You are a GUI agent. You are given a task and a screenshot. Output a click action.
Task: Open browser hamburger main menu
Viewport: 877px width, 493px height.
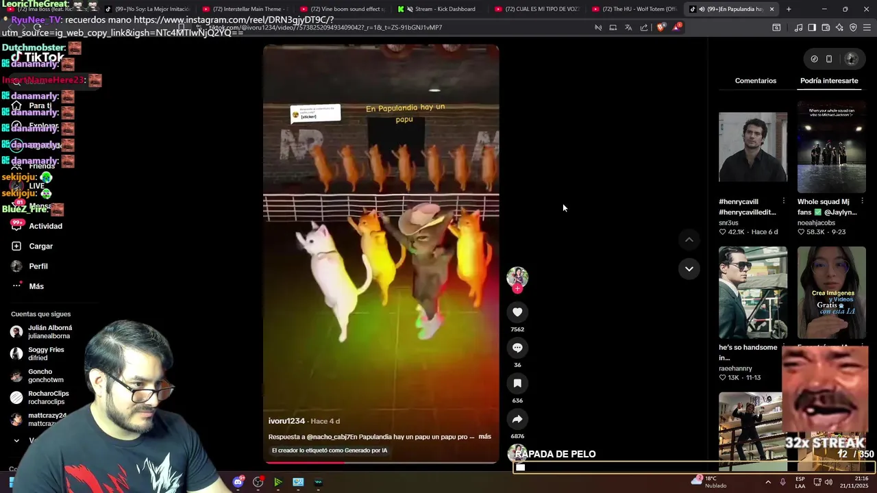867,27
